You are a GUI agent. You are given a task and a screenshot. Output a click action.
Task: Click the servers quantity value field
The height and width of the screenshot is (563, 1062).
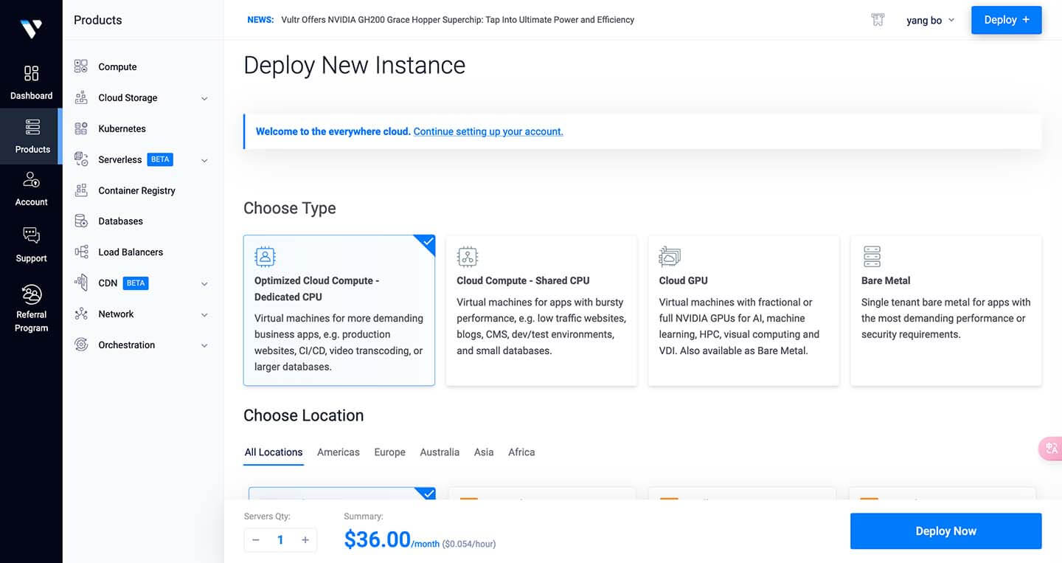click(280, 540)
